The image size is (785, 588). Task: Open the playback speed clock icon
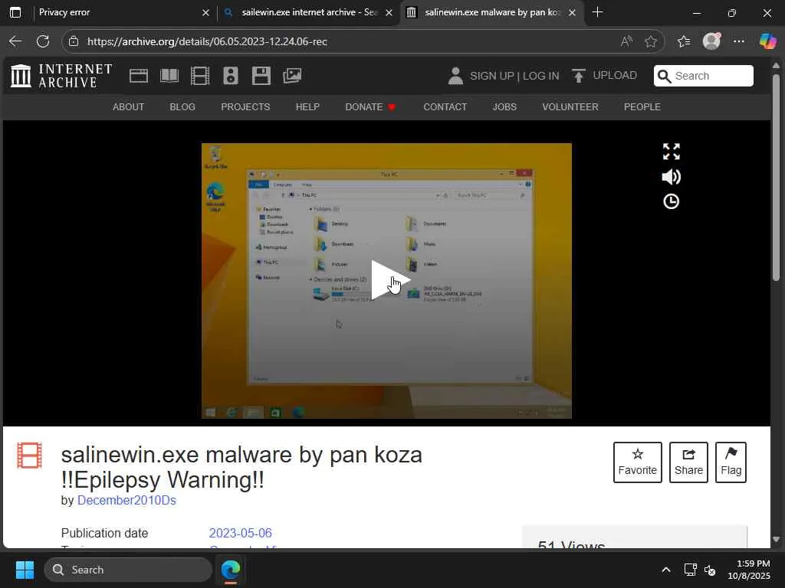coord(672,201)
